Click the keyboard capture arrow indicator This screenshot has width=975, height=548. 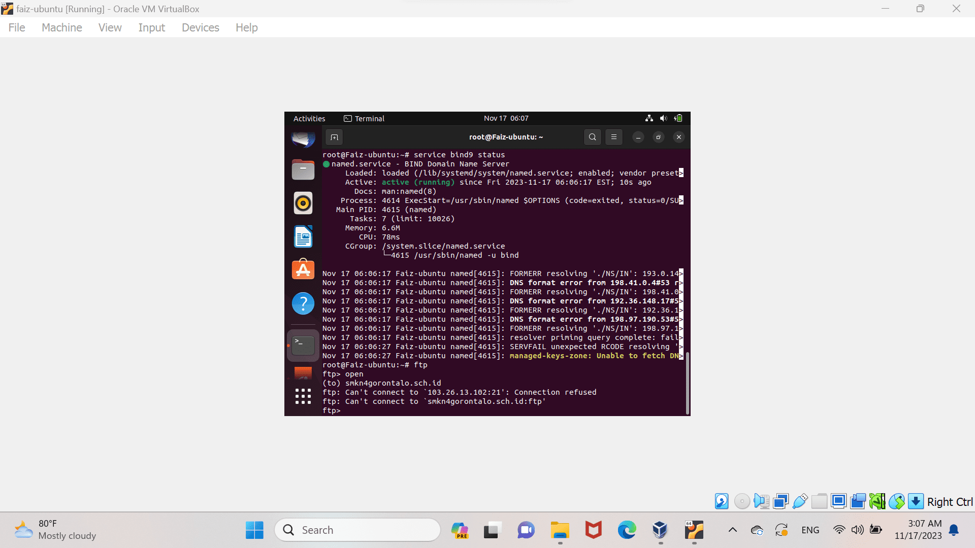916,501
